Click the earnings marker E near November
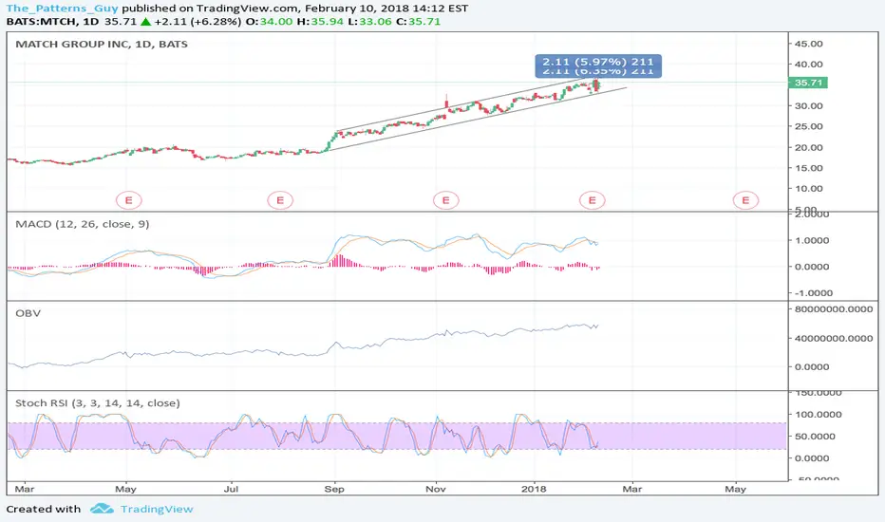This screenshot has height=522, width=885. coord(446,200)
